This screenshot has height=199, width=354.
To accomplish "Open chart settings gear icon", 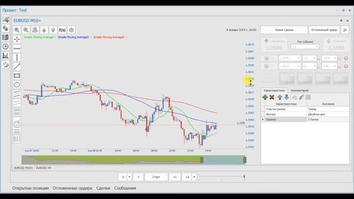I will (x=71, y=30).
